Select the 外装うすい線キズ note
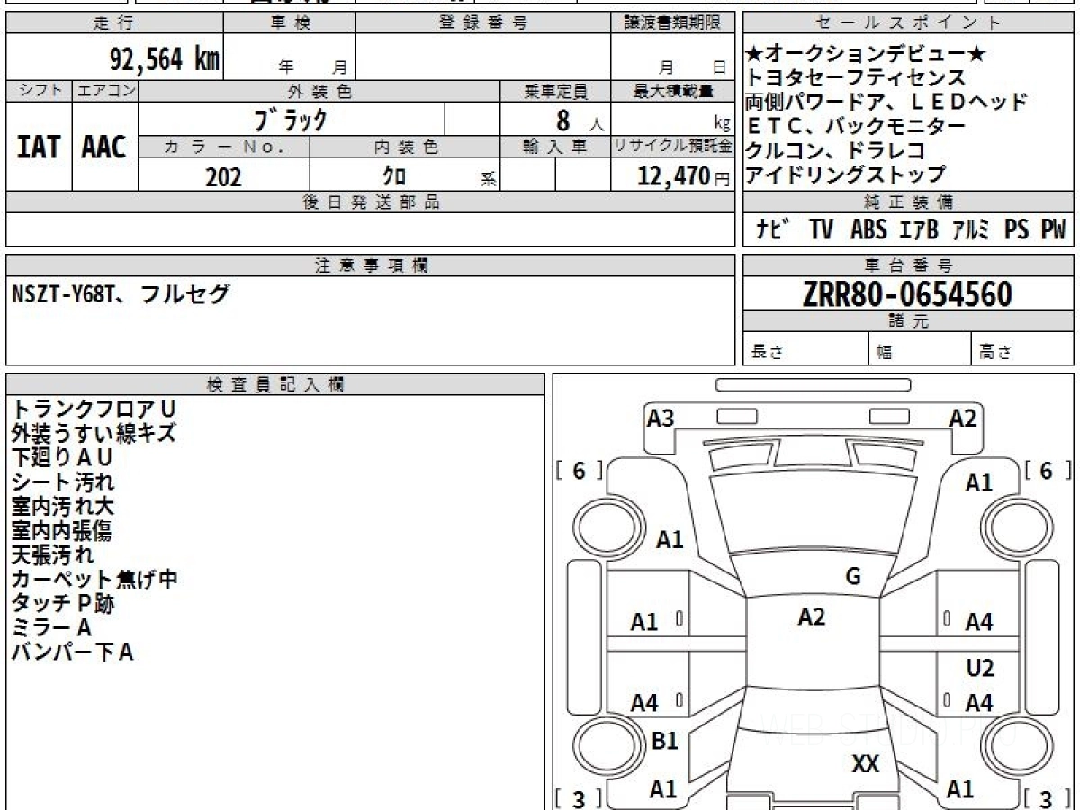 (x=94, y=434)
